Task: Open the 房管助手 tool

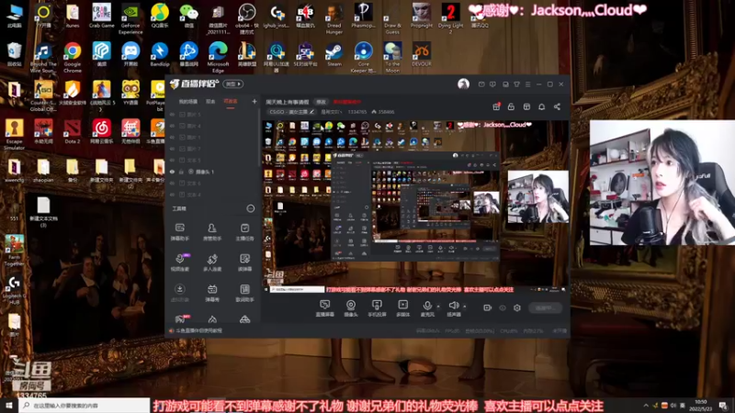Action: click(x=212, y=232)
